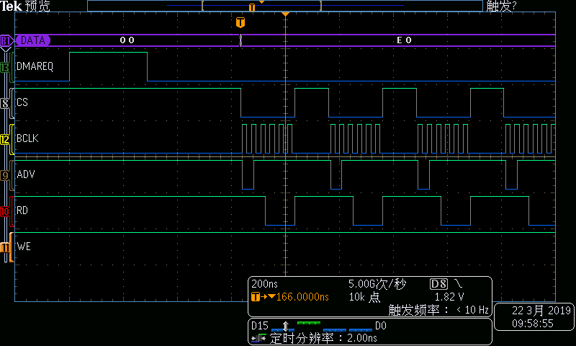Click the 166.0000ns trigger delay readout
This screenshot has width=576, height=346.
click(x=302, y=297)
